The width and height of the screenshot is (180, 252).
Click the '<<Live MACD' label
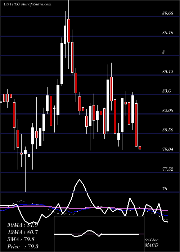[152, 242]
